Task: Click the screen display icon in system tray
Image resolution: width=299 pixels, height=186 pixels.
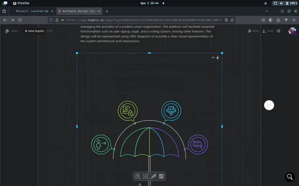Action: point(275,3)
